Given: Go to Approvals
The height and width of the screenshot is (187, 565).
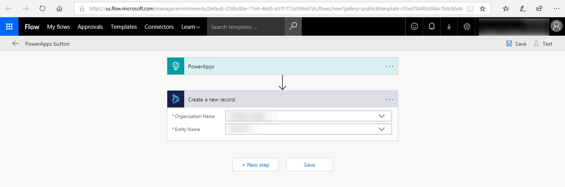Looking at the screenshot, I should [x=90, y=27].
